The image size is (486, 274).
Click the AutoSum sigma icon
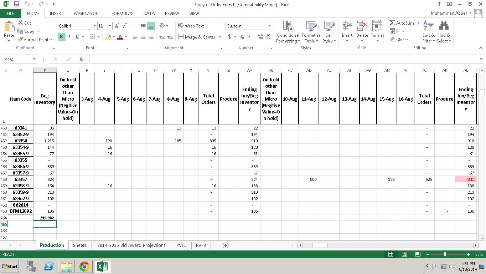392,23
